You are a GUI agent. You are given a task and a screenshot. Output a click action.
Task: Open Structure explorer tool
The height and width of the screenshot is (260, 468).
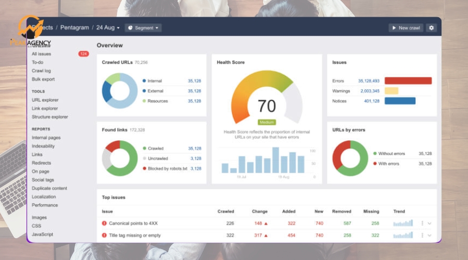click(x=50, y=116)
